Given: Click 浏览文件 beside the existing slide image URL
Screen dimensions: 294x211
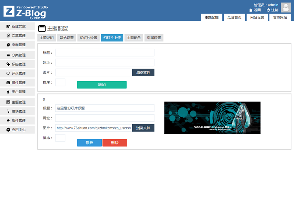Looking at the screenshot, I should (143, 128).
